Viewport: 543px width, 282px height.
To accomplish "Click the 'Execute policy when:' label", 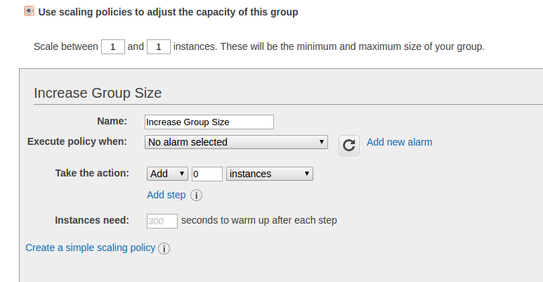I will point(77,141).
